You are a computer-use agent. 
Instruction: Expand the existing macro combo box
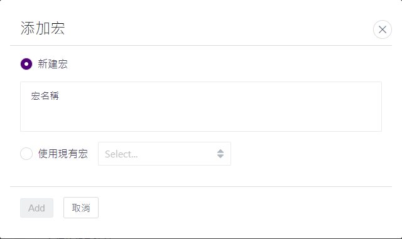coord(165,154)
